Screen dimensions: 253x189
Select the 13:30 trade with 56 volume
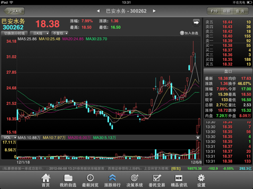[x=228, y=132]
